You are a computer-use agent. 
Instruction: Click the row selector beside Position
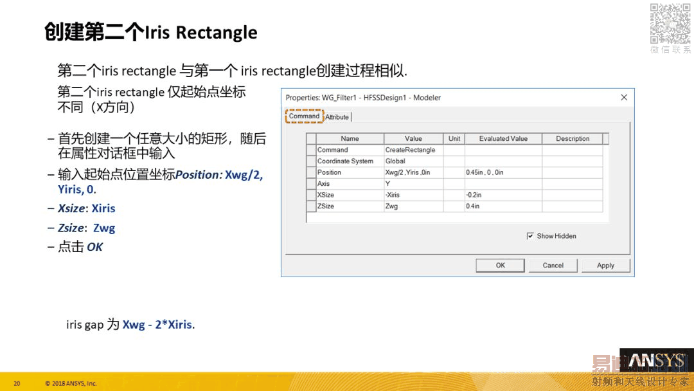tap(311, 172)
